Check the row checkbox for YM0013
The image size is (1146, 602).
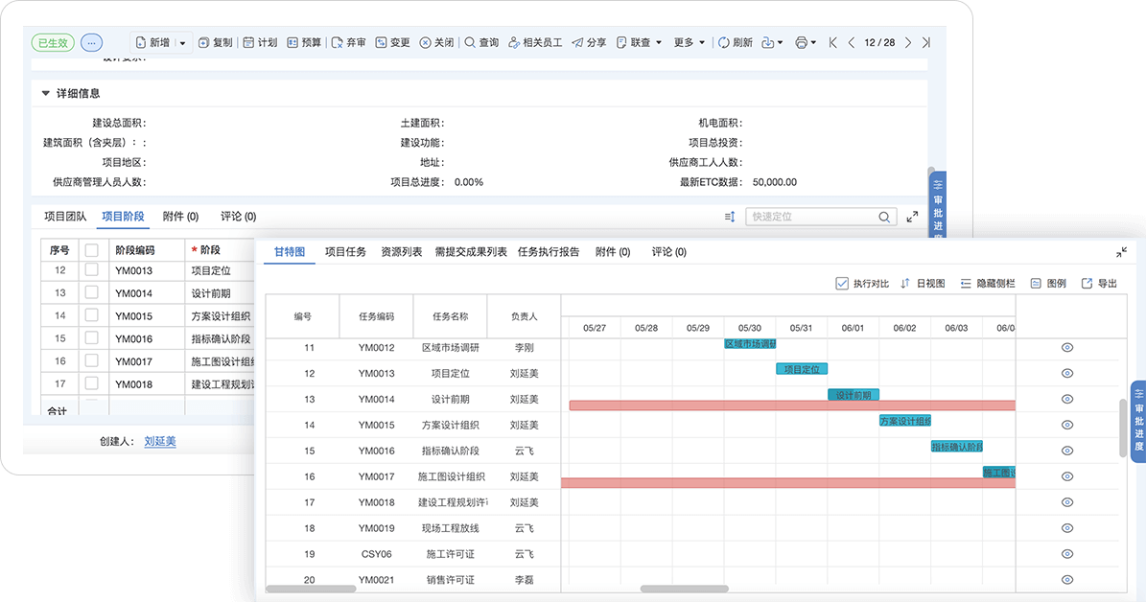coord(92,270)
